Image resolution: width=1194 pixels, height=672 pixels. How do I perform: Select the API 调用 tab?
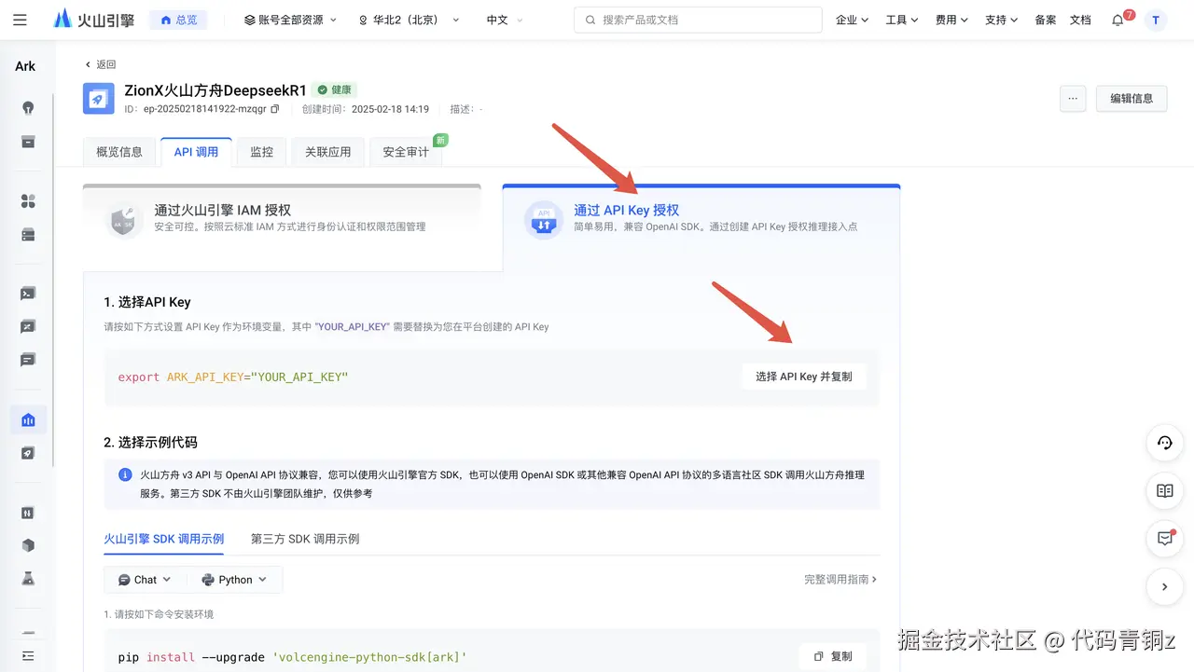(196, 152)
